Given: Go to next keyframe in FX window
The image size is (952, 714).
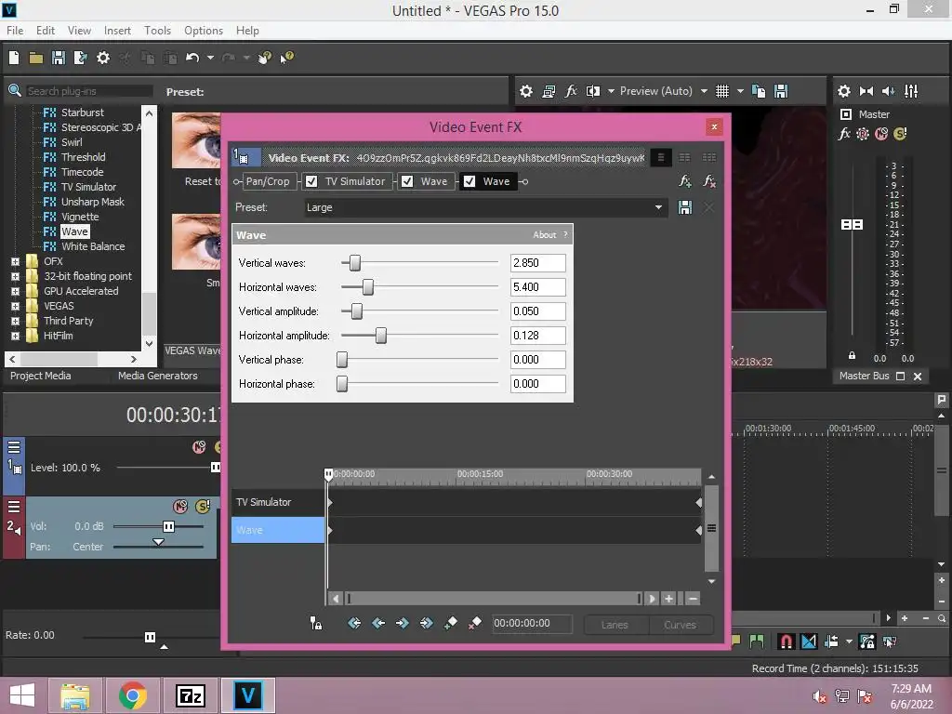Looking at the screenshot, I should tap(402, 623).
